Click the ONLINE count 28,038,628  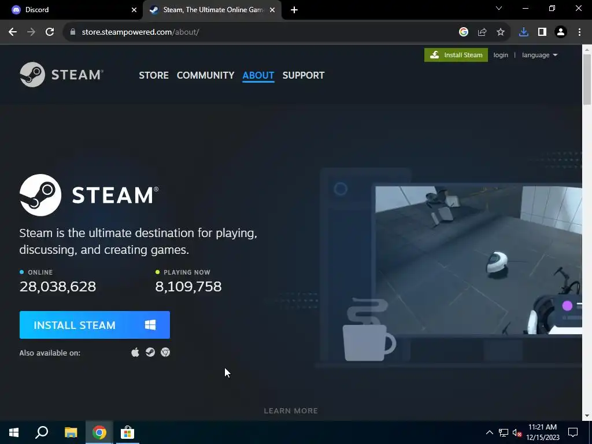point(58,287)
